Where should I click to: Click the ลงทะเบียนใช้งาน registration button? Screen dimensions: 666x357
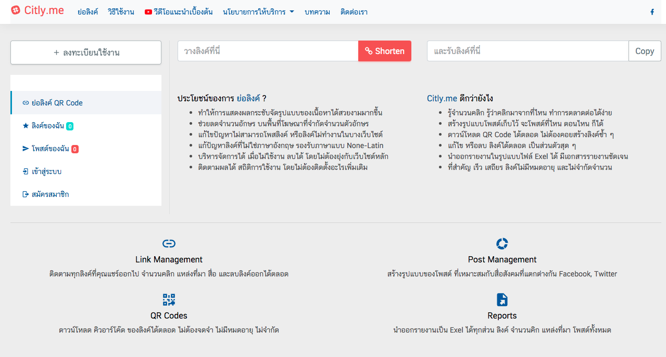[85, 52]
